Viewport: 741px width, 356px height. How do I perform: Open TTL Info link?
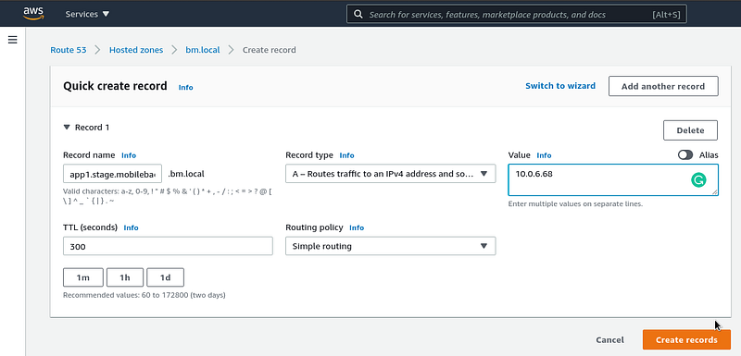131,227
